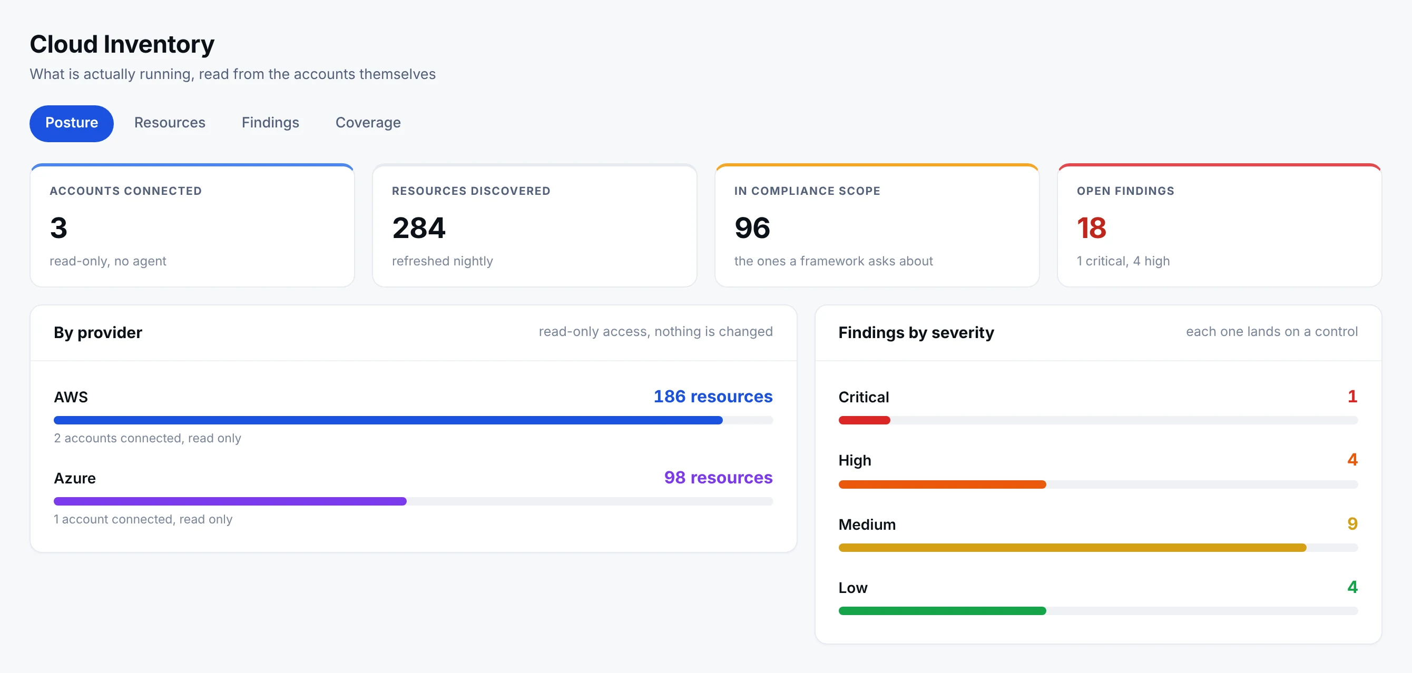
Task: Click the Accounts Connected card
Action: 192,225
